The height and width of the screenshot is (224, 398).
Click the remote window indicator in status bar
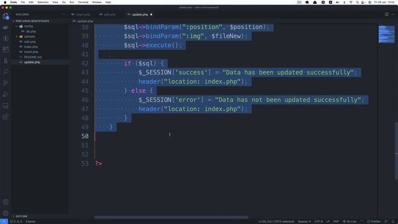click(4, 222)
